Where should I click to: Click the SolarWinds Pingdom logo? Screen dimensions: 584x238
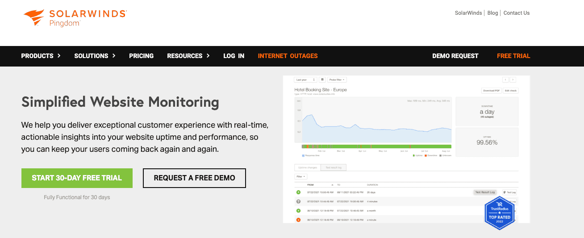tap(75, 18)
